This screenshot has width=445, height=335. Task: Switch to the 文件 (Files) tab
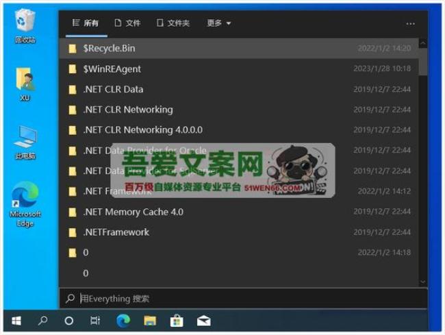[127, 23]
